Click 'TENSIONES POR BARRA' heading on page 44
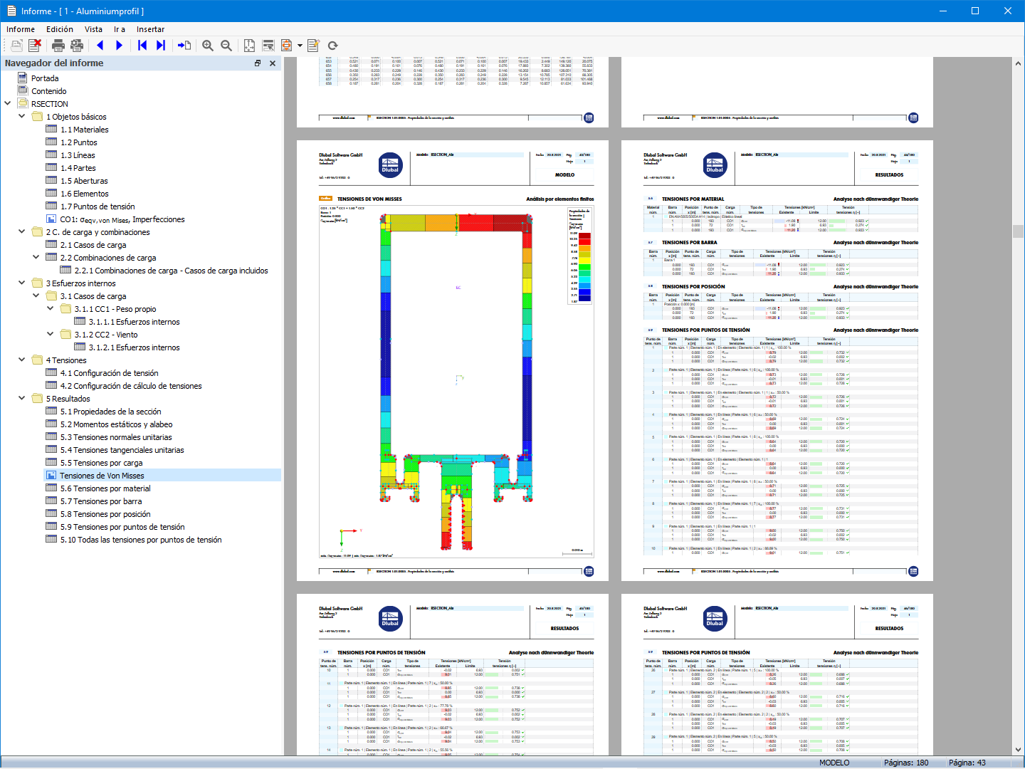Screen dimensions: 1025x769 pyautogui.click(x=690, y=243)
